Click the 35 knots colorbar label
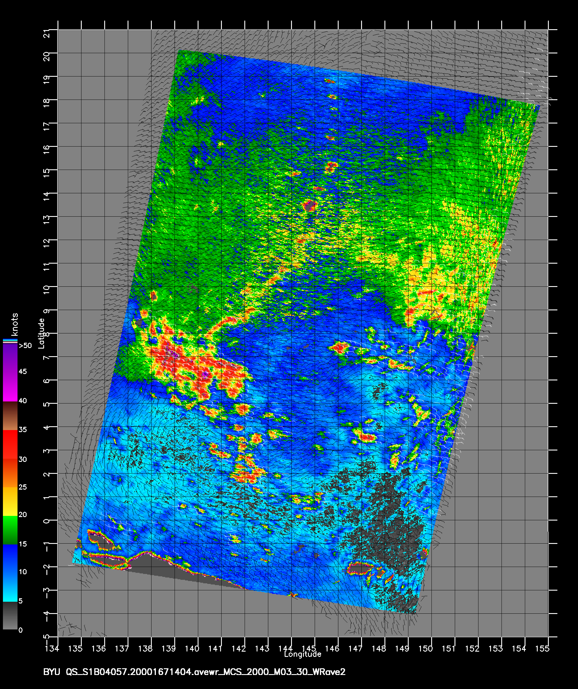The image size is (578, 689). pyautogui.click(x=23, y=429)
